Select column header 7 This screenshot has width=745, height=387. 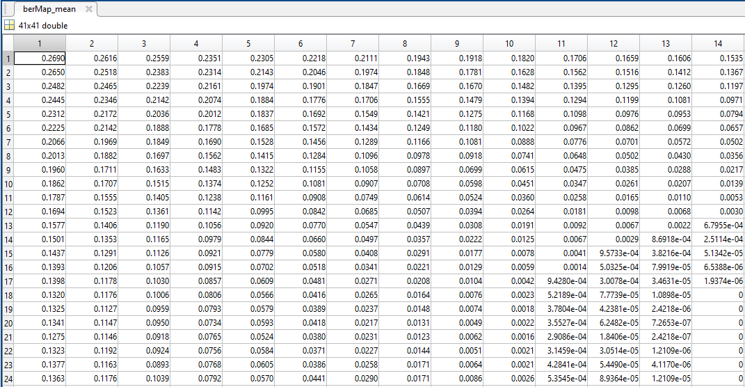click(353, 43)
